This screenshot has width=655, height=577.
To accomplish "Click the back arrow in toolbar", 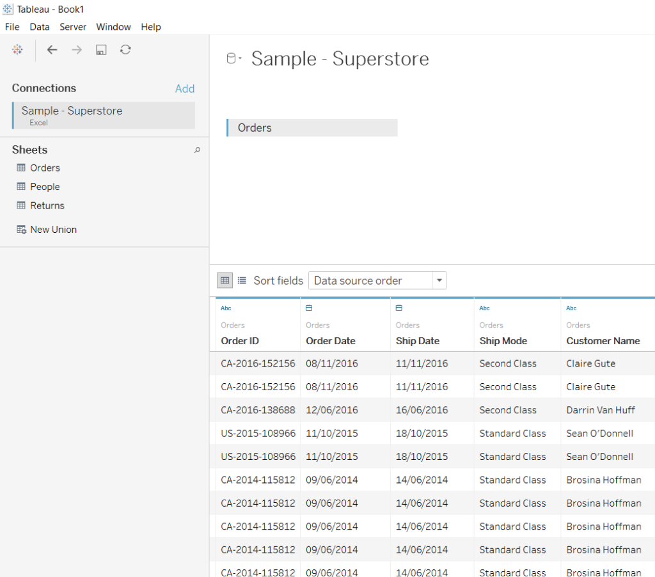I will coord(52,50).
